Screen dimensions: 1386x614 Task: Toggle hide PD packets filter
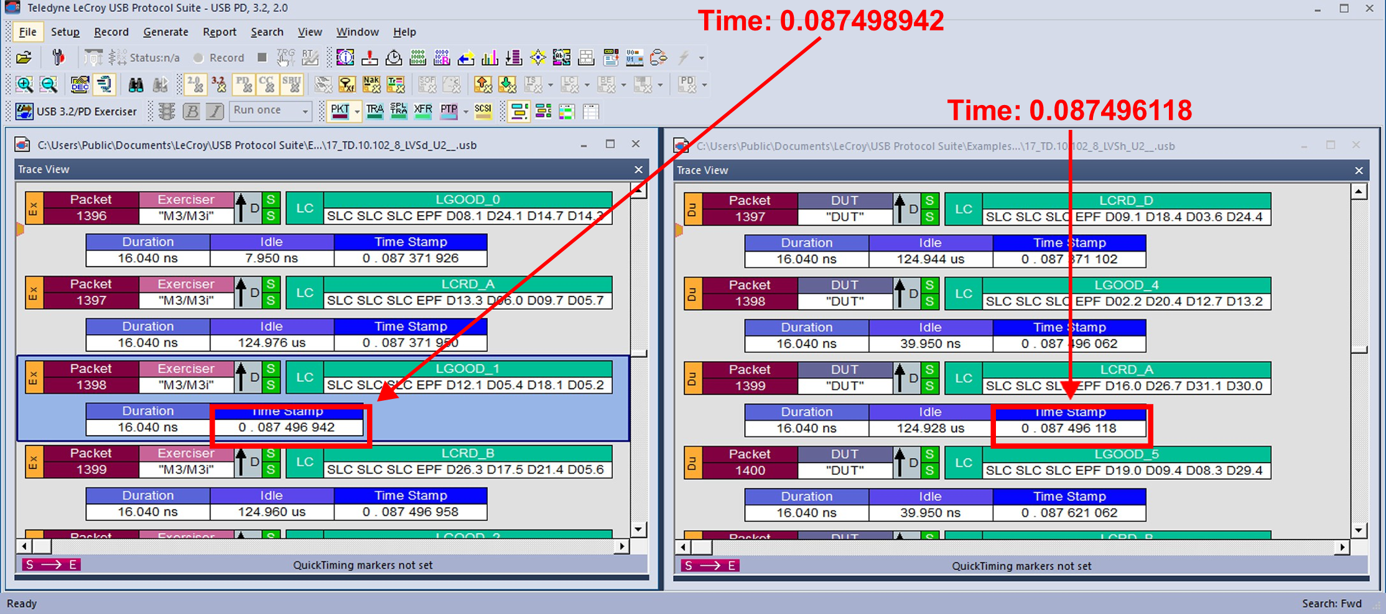tap(243, 85)
